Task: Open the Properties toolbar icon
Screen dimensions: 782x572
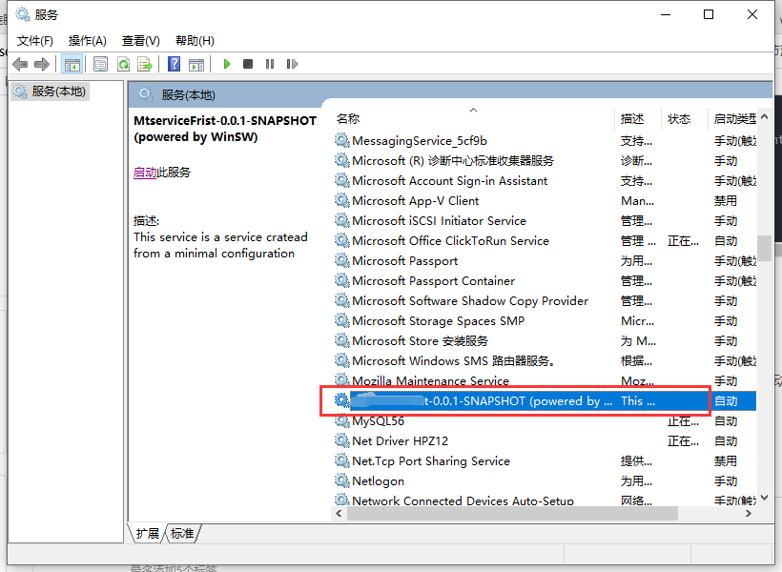Action: tap(101, 64)
